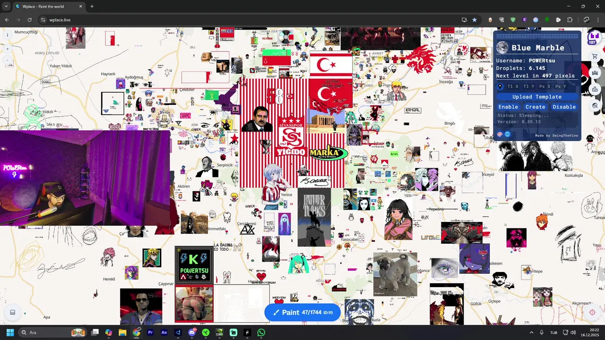Click the purple E extension icon
Image resolution: width=605 pixels, height=340 pixels.
[x=524, y=20]
